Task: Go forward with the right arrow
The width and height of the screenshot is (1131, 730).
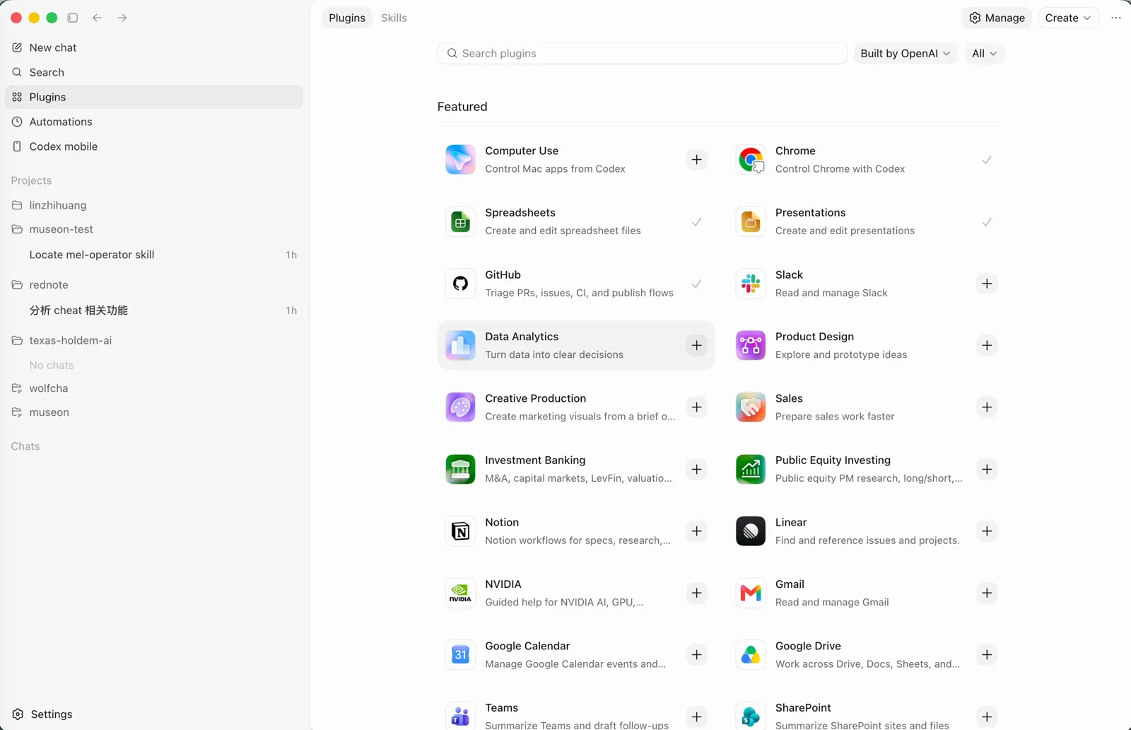Action: click(x=122, y=18)
